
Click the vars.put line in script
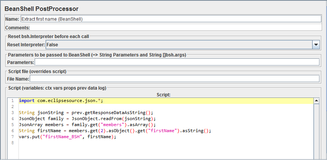click(x=67, y=137)
